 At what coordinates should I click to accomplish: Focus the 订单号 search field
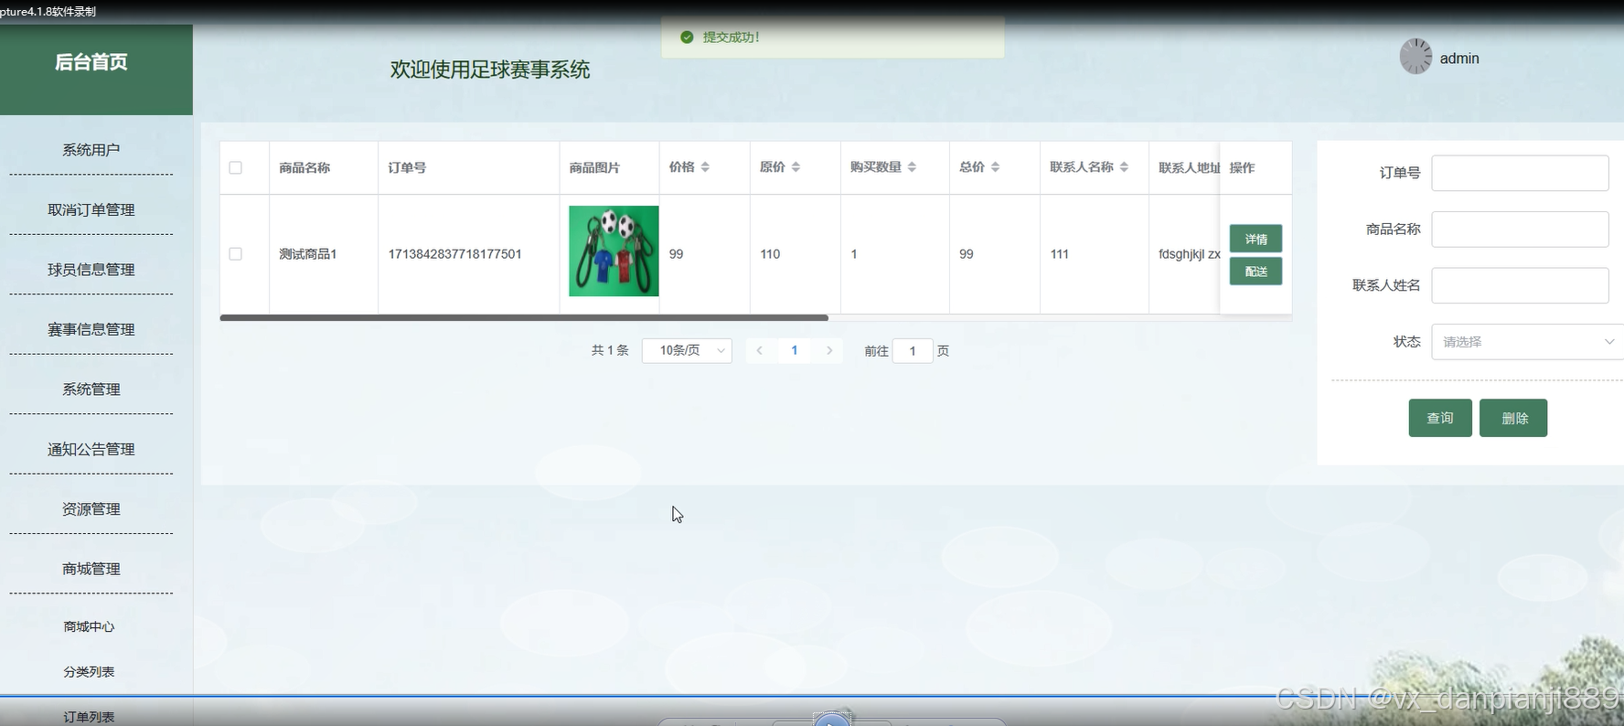pos(1520,173)
